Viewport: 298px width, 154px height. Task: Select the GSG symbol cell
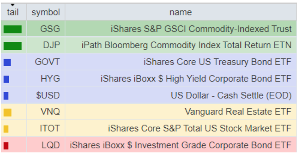coord(46,29)
